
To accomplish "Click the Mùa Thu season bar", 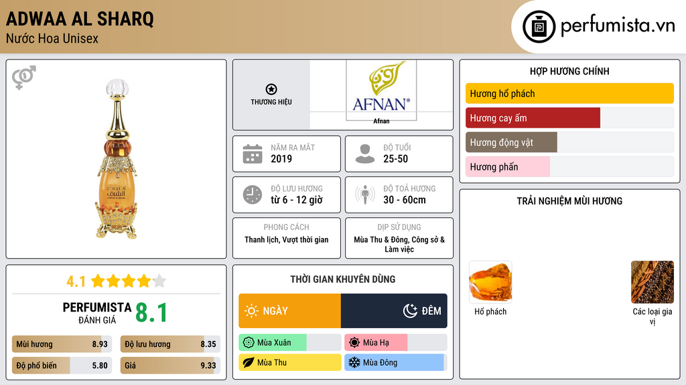I will (289, 363).
